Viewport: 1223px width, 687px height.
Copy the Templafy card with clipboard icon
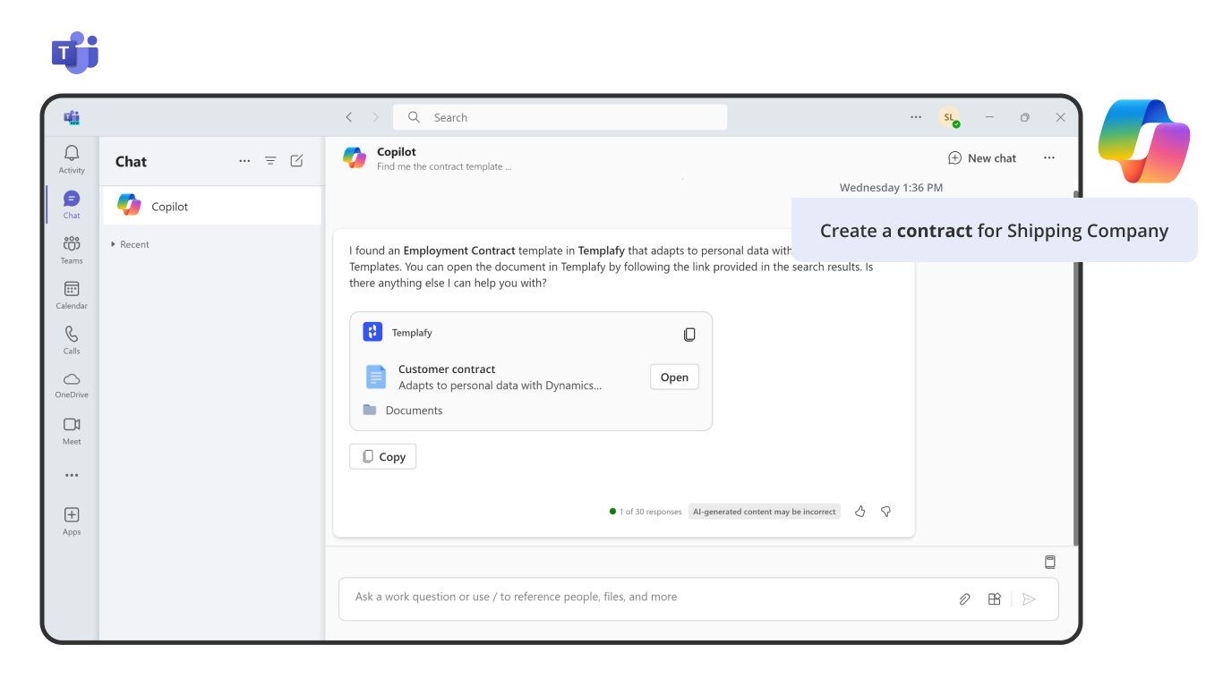(x=689, y=334)
